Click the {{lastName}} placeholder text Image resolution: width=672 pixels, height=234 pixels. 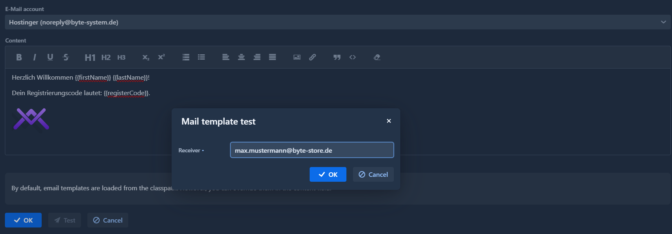click(130, 78)
